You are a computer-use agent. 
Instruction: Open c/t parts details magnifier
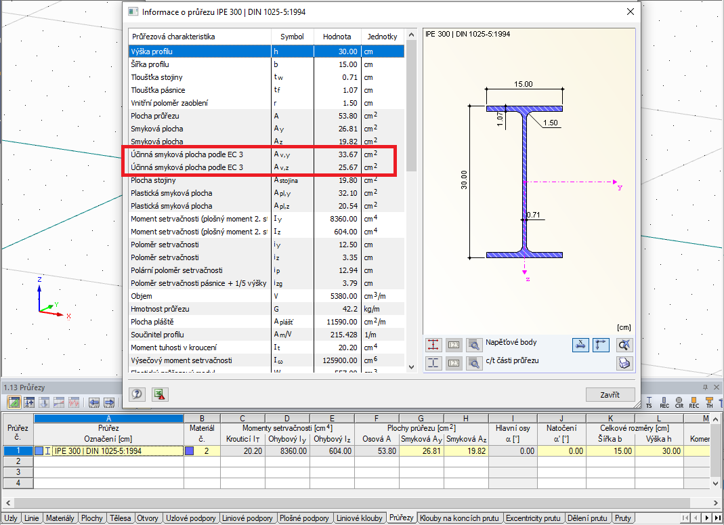coord(473,363)
